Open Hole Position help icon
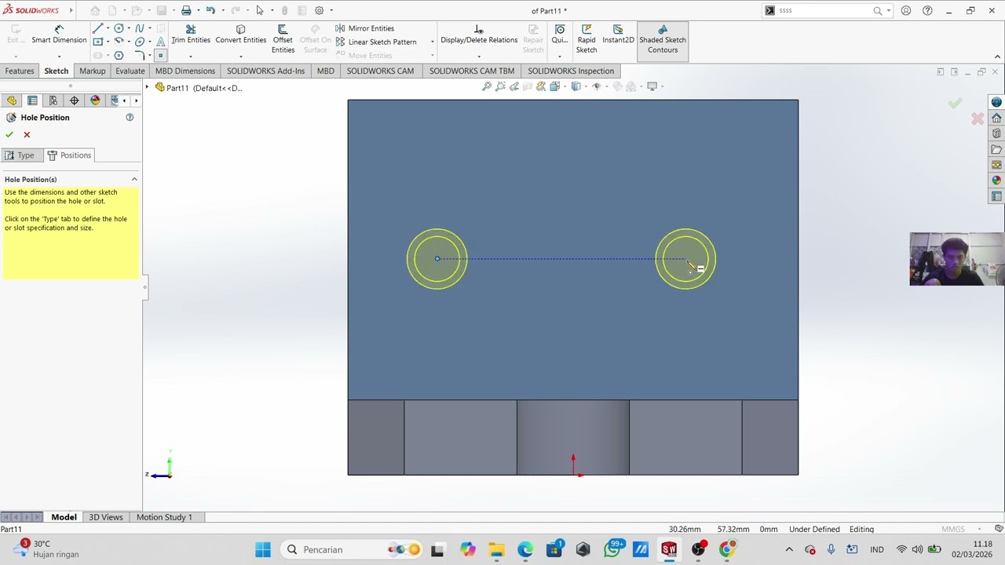Screen dimensions: 1005x565 click(x=130, y=118)
